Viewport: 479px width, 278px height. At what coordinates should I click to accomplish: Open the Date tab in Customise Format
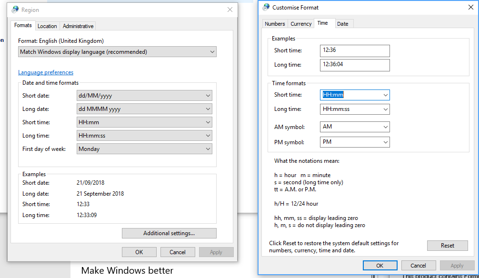coord(344,23)
